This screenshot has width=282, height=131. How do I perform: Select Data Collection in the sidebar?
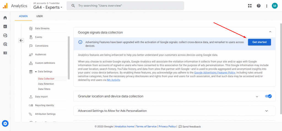pos(46,79)
